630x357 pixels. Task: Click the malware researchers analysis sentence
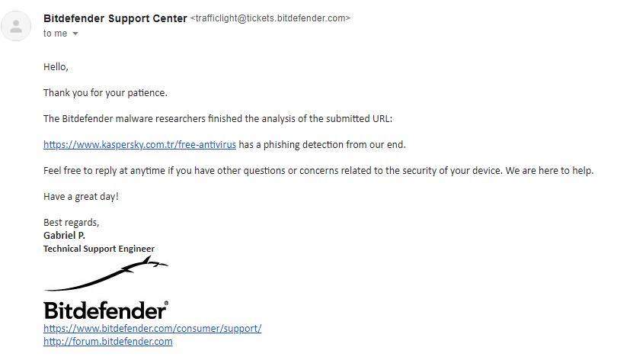click(218, 118)
